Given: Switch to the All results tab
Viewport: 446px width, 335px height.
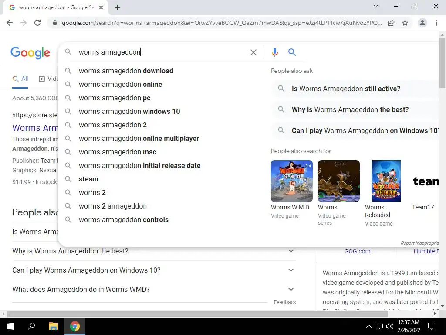Looking at the screenshot, I should click(20, 79).
